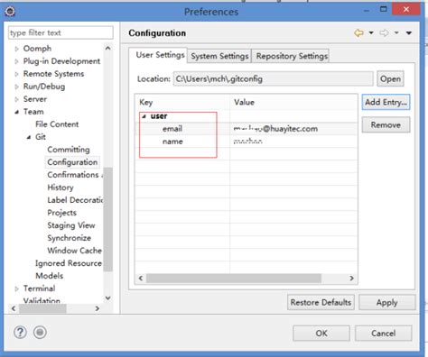
Task: Select the email key row
Action: tap(172, 129)
